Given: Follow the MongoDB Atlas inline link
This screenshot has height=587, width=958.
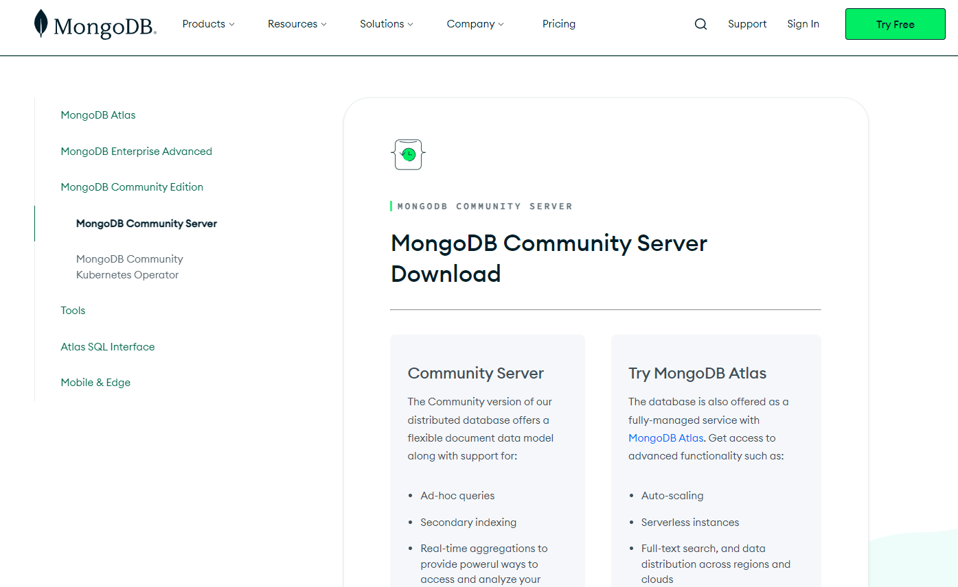Looking at the screenshot, I should 665,438.
